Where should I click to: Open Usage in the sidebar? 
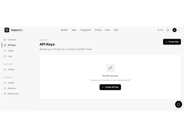[x=11, y=51]
